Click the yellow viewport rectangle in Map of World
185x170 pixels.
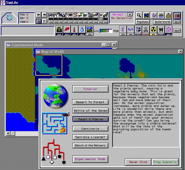coord(49,65)
